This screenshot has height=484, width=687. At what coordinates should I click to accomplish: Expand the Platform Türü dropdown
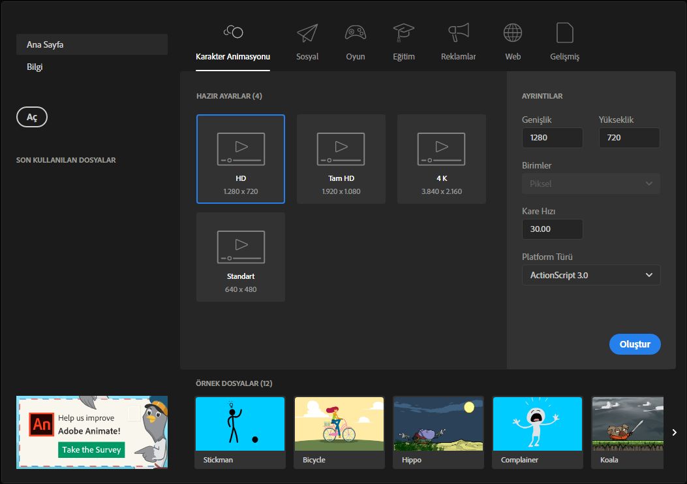pos(590,275)
